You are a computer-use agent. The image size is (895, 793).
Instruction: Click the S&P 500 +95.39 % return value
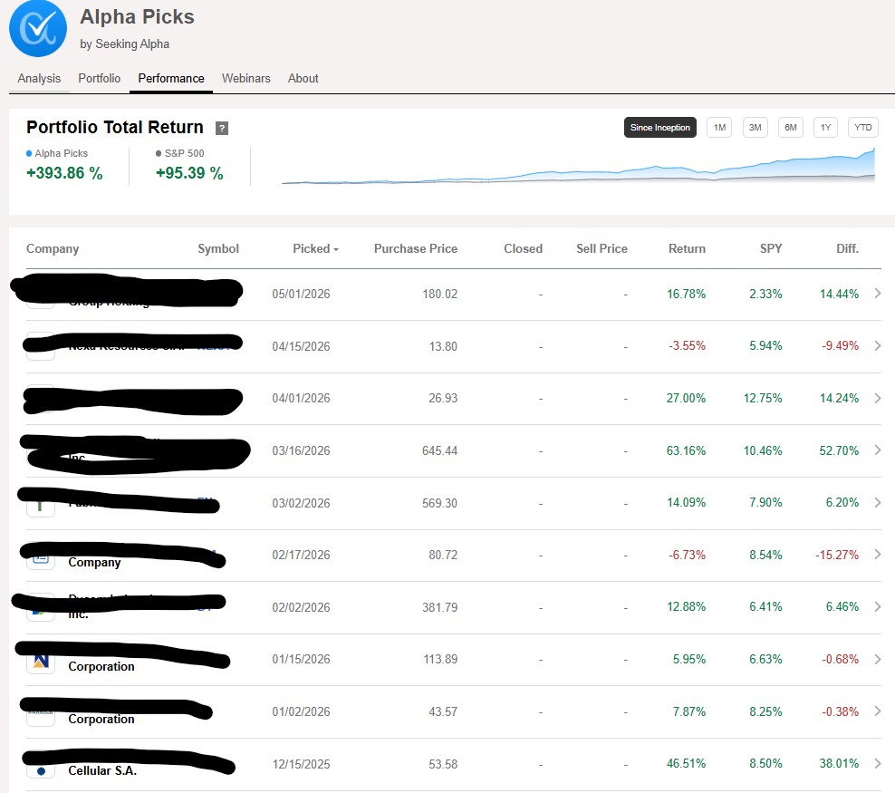pos(189,173)
